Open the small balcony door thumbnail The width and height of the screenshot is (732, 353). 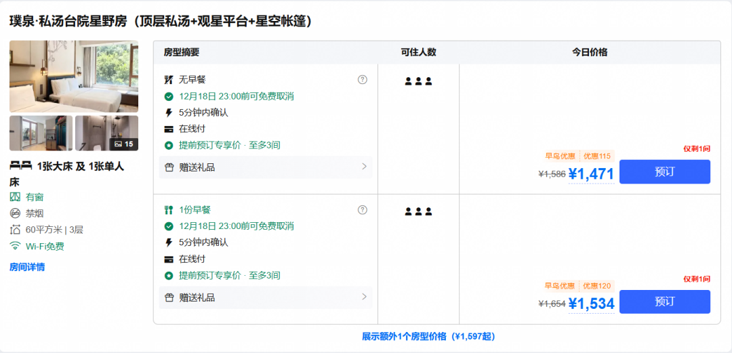[x=41, y=133]
